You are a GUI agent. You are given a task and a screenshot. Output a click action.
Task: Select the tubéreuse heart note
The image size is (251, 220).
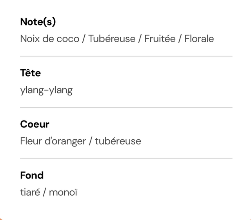pos(118,141)
